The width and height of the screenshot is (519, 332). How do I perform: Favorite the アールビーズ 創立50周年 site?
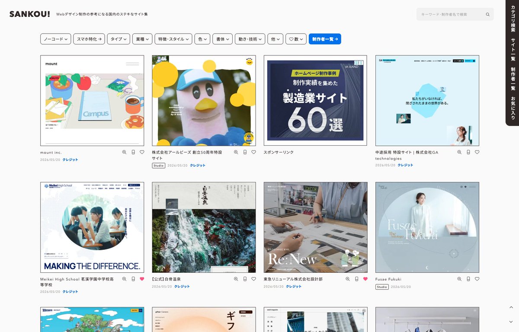pyautogui.click(x=253, y=152)
